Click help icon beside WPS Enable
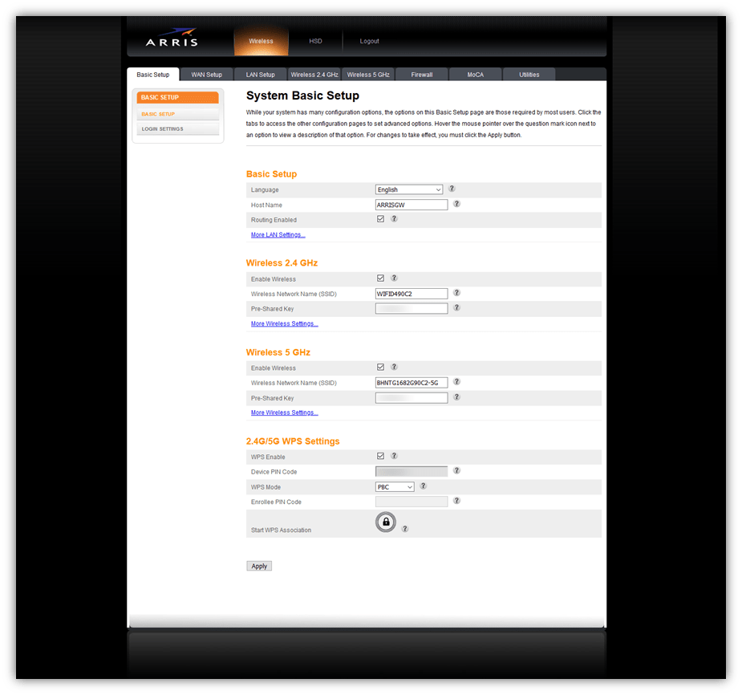This screenshot has height=695, width=742. tap(394, 456)
